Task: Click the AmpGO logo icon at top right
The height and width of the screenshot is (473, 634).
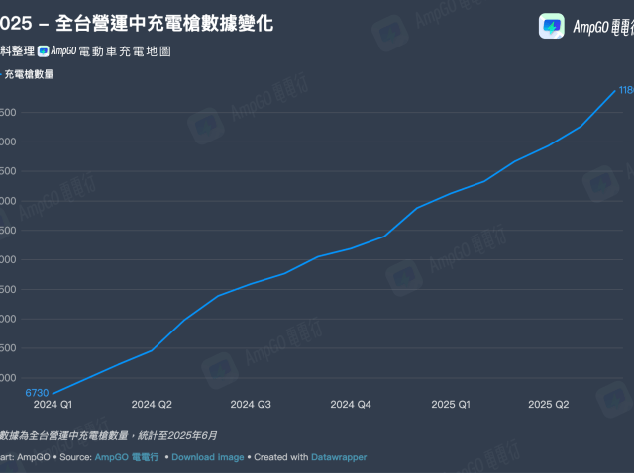Action: coord(552,27)
